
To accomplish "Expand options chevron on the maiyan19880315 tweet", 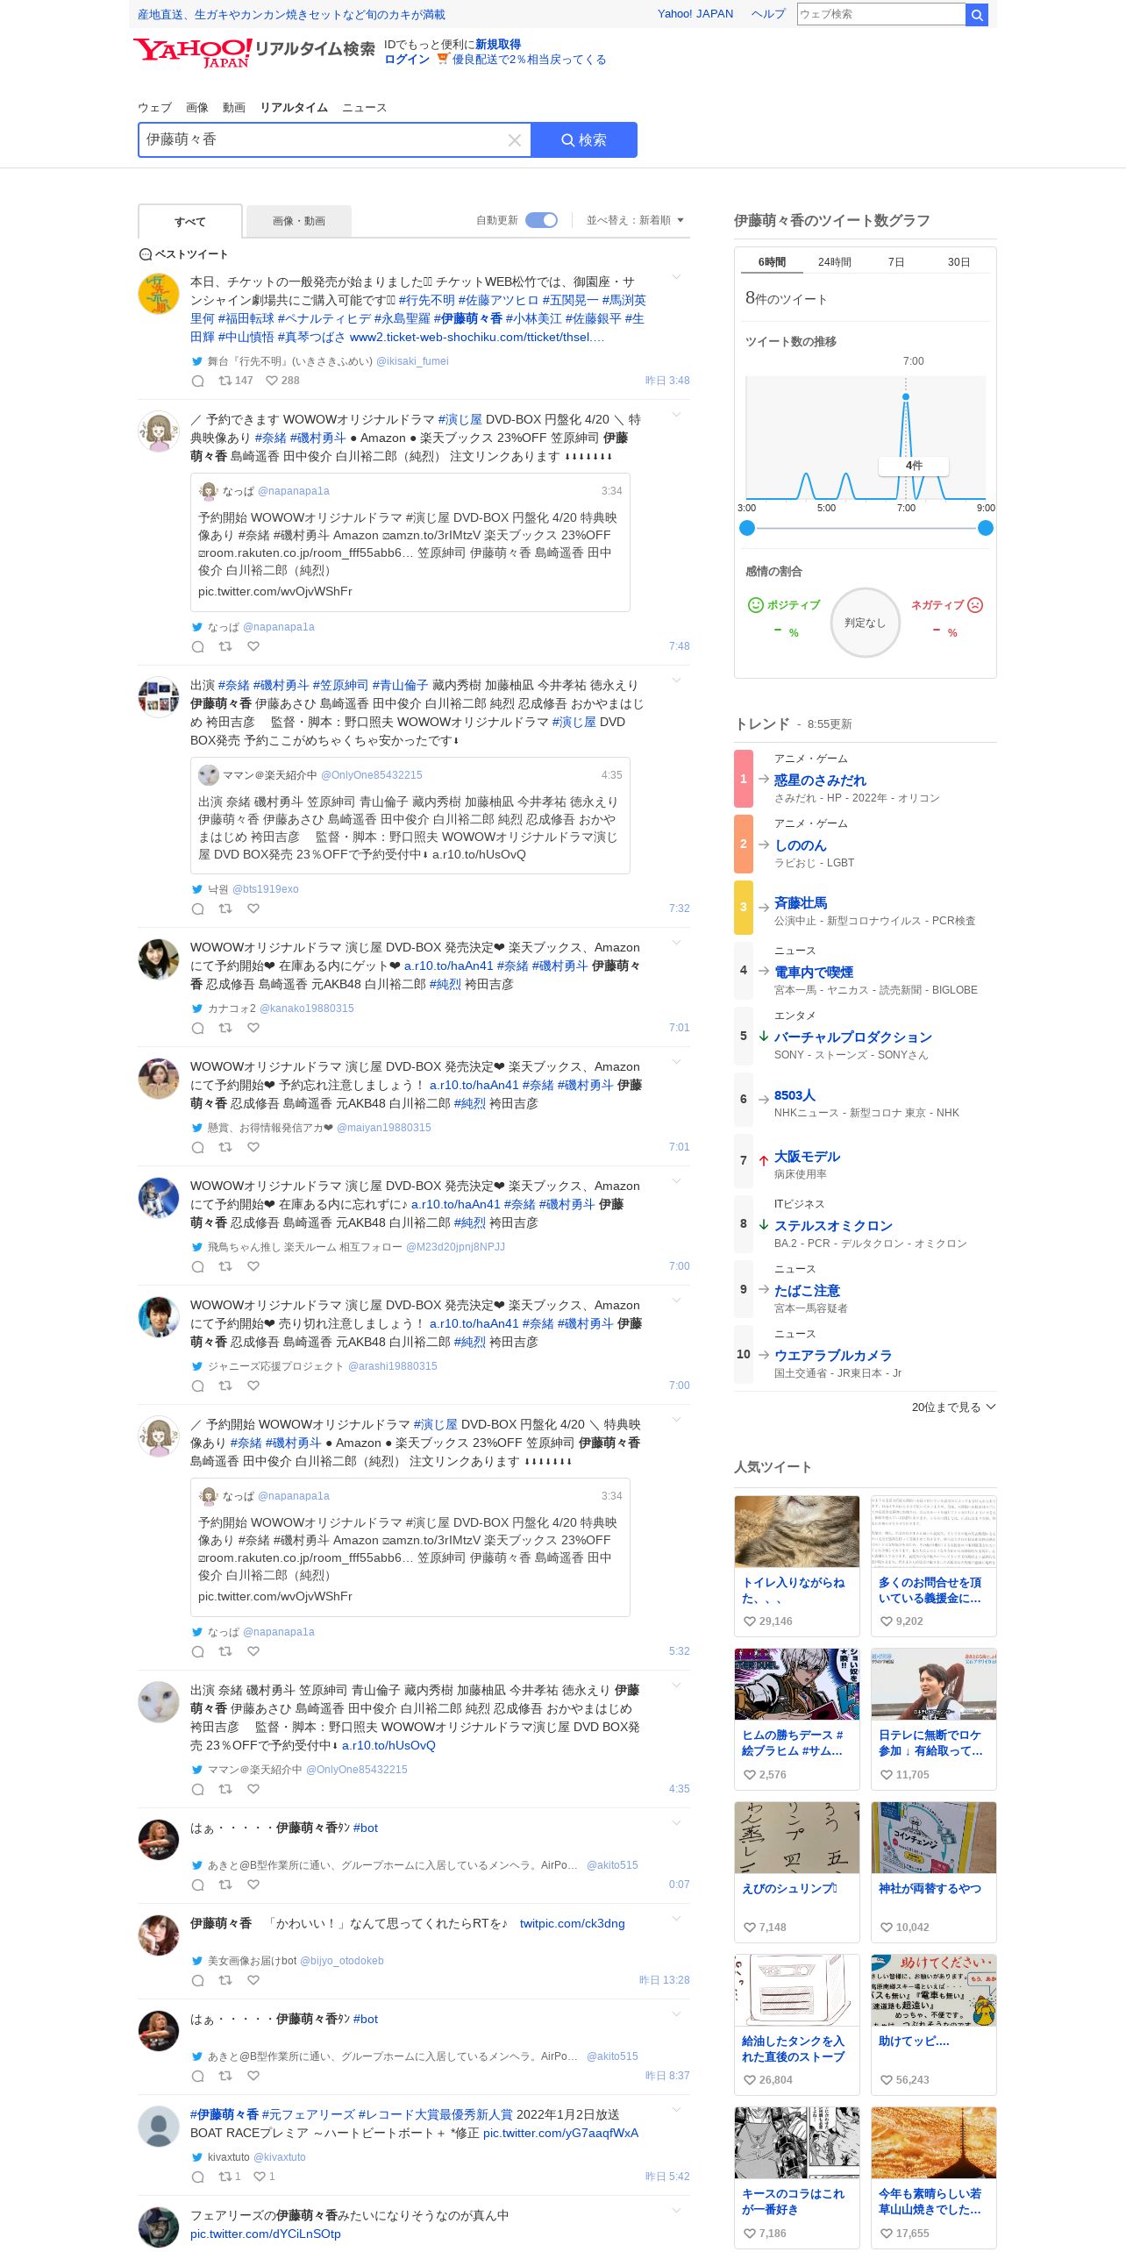I will (x=676, y=1063).
